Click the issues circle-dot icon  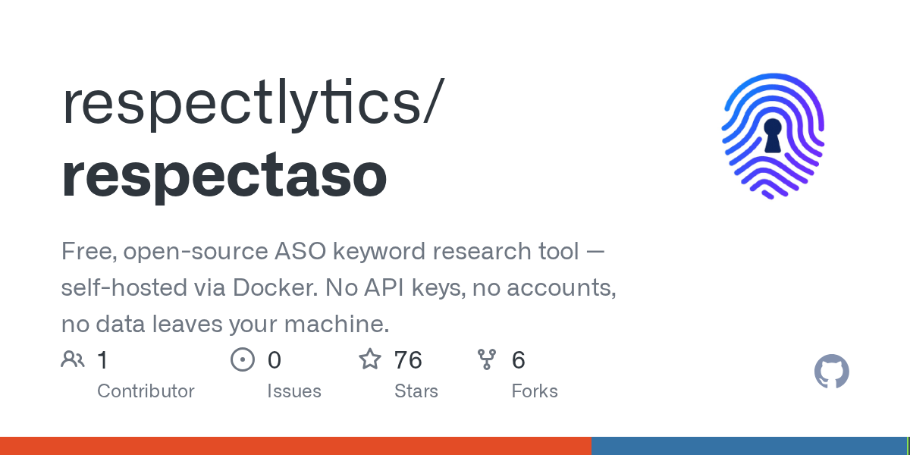pos(242,359)
